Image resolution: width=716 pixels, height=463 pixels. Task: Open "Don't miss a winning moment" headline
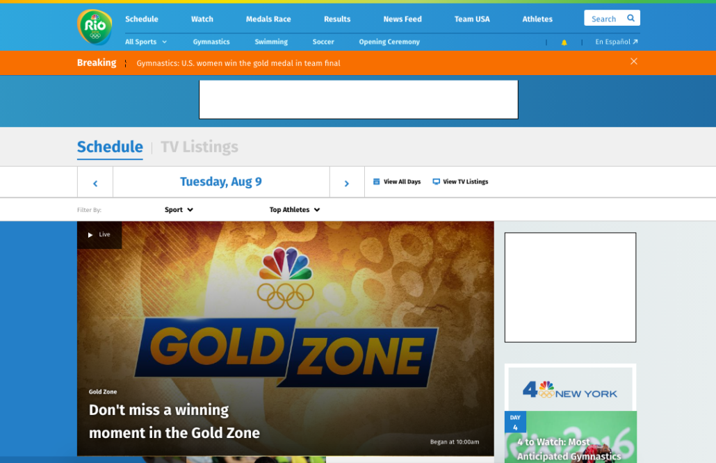point(174,421)
